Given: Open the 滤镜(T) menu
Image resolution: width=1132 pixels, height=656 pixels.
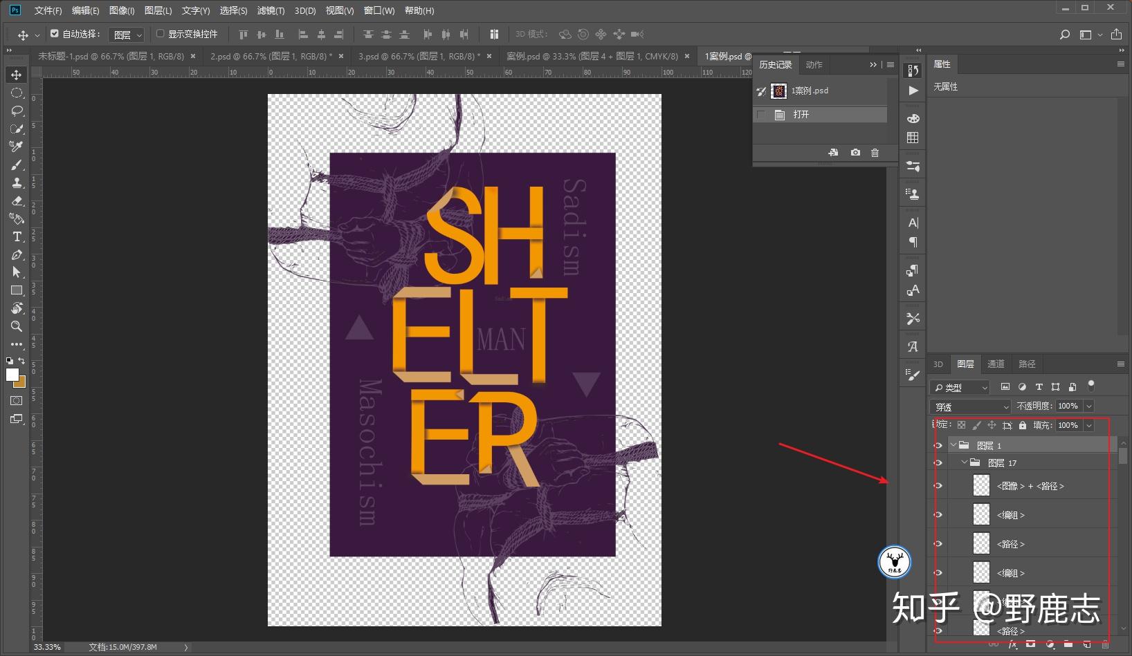Looking at the screenshot, I should (x=271, y=10).
